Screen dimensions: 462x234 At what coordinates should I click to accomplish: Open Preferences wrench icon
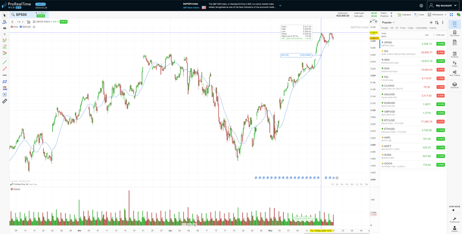[x=454, y=219]
